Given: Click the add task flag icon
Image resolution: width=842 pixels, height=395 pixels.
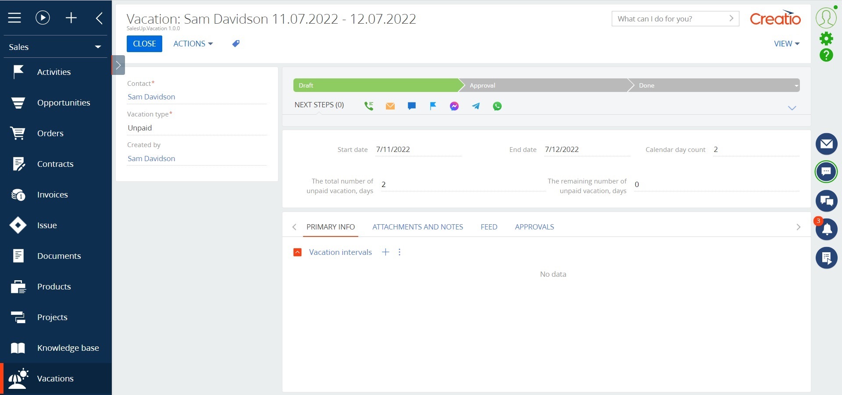Looking at the screenshot, I should [433, 106].
